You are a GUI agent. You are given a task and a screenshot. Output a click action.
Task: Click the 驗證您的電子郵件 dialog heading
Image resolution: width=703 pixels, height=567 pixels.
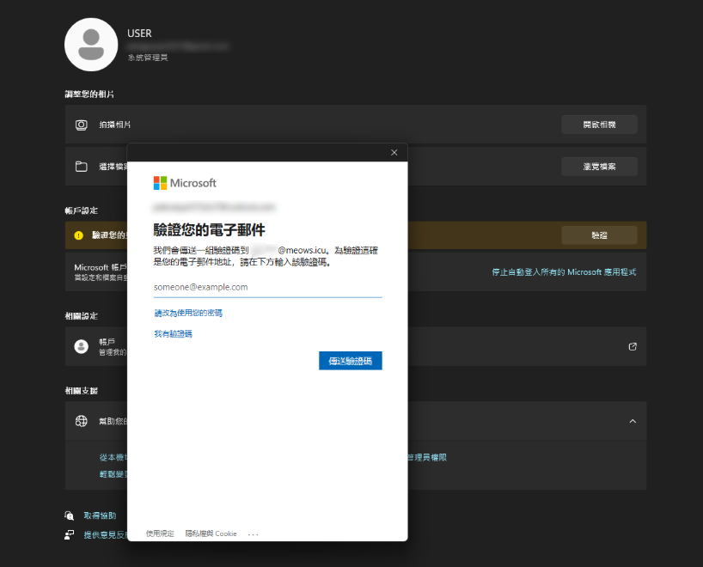point(209,230)
